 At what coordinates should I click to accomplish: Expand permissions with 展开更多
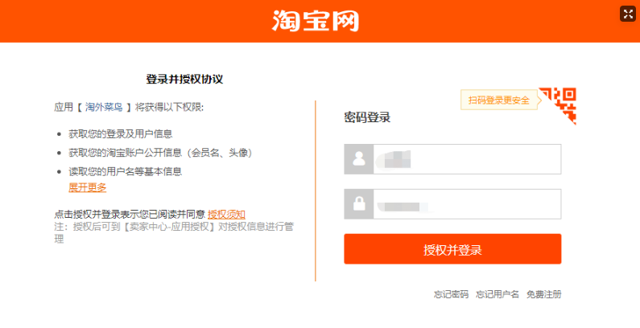coord(88,187)
